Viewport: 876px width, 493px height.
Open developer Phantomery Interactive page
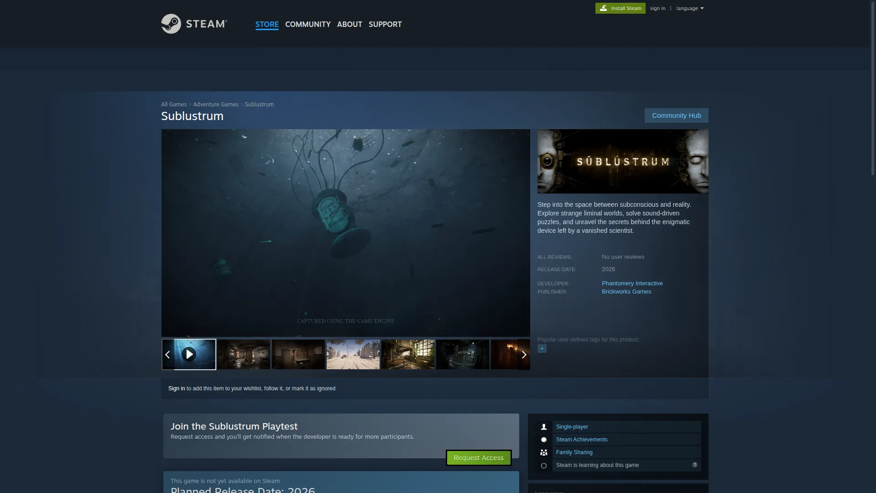click(x=632, y=283)
